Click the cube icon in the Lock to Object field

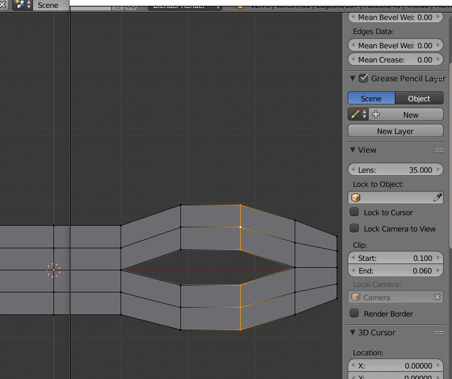(356, 197)
